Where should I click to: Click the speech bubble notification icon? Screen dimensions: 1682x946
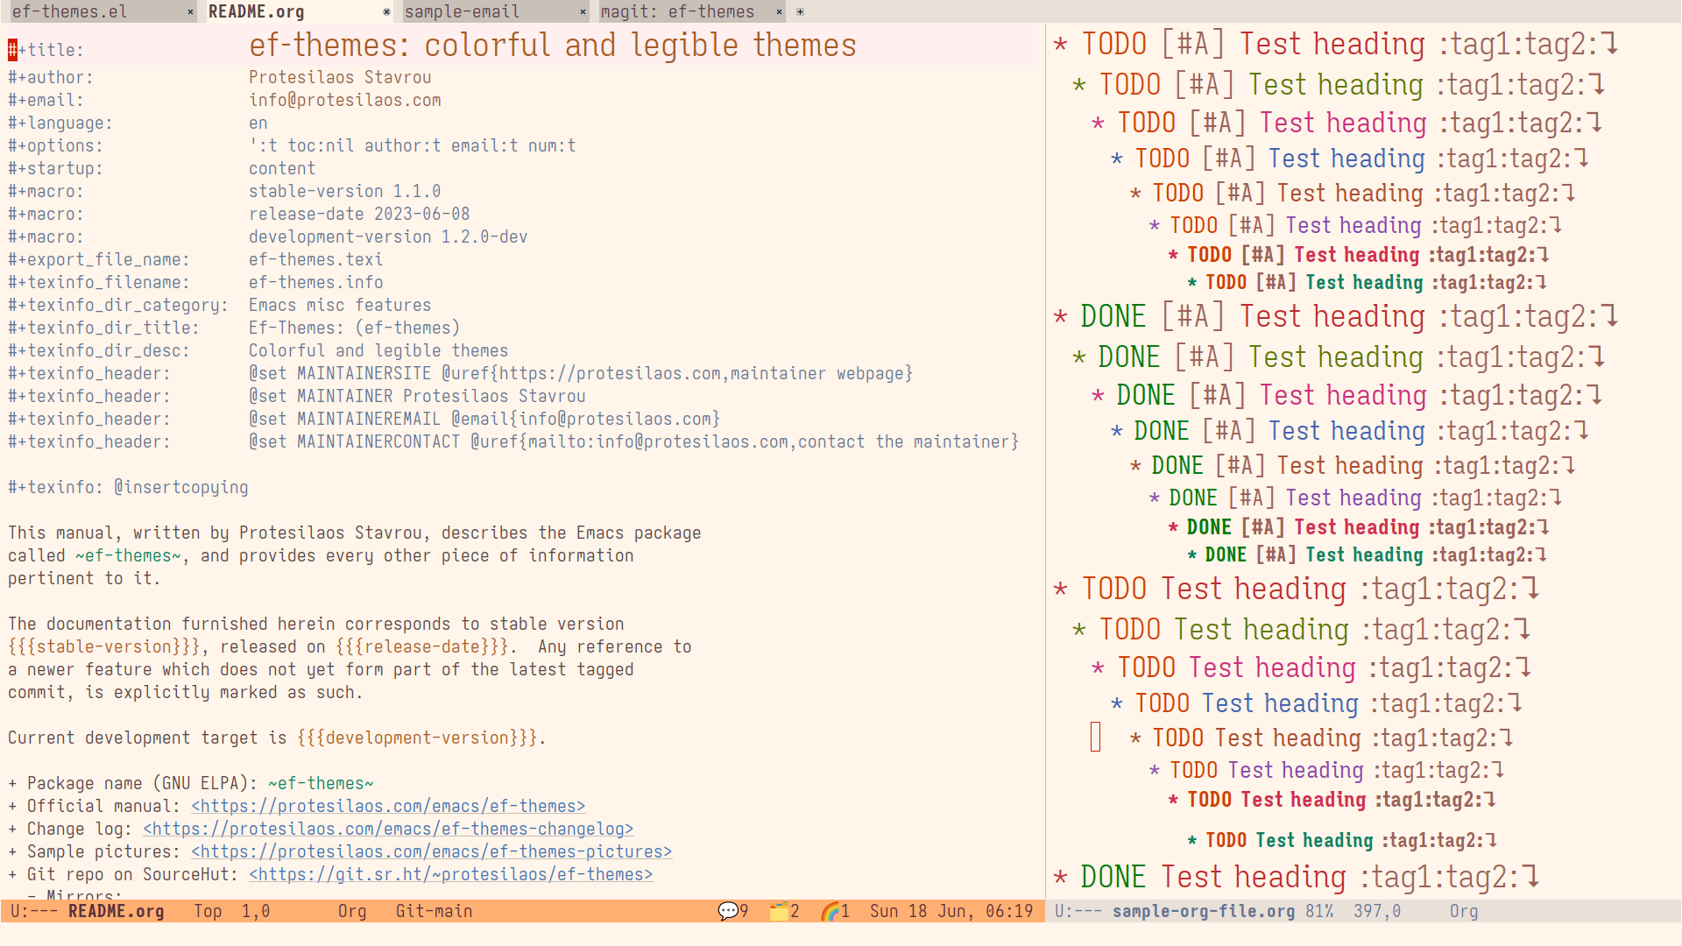pyautogui.click(x=728, y=911)
